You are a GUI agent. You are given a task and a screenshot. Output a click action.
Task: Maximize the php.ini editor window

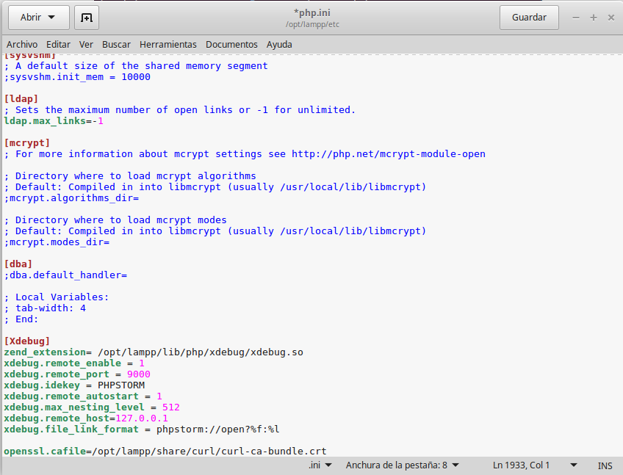(593, 18)
